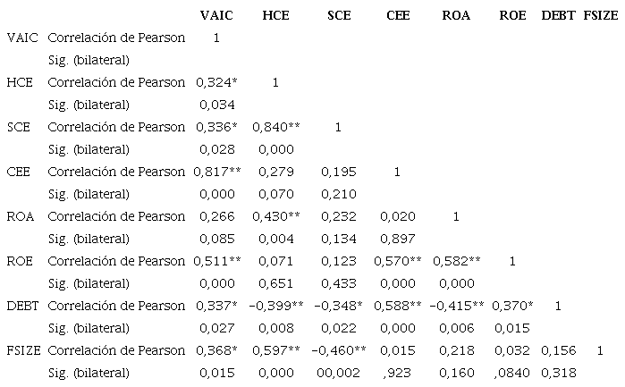Select the 0,597** correlation value

pyautogui.click(x=275, y=349)
